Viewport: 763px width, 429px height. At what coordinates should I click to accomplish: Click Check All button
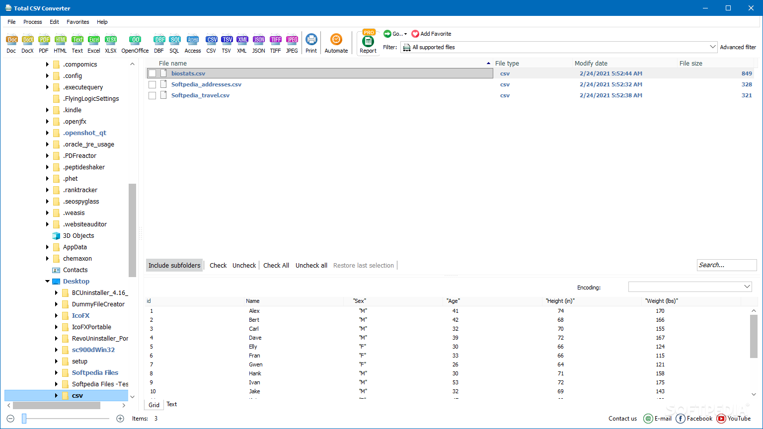[x=276, y=265]
